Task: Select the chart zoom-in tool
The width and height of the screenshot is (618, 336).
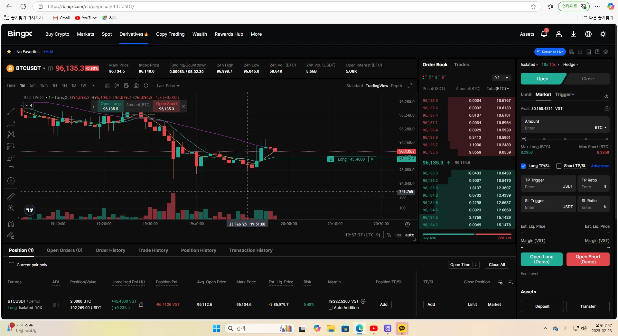Action: click(x=11, y=208)
